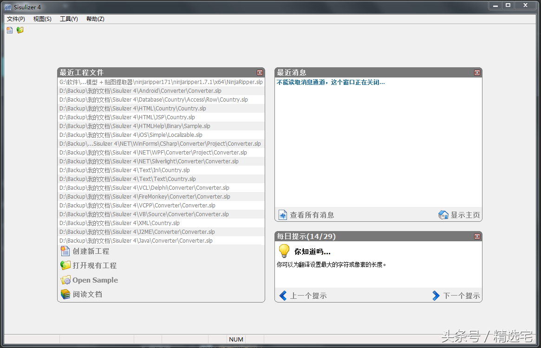The height and width of the screenshot is (348, 541).
Task: Click the 上一个提示 left arrow icon
Action: (283, 296)
